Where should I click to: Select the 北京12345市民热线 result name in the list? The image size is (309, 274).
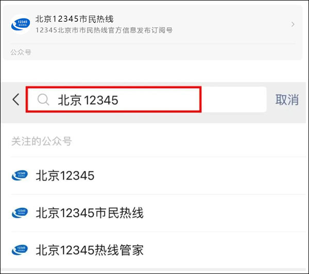[x=89, y=213]
